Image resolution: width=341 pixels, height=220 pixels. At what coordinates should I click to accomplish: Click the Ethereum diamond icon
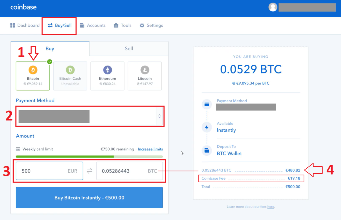[108, 70]
